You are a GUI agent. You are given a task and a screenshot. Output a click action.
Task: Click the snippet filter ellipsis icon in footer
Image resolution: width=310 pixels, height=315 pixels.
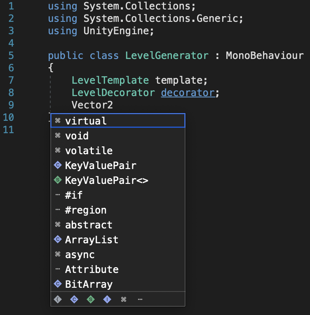point(140,299)
